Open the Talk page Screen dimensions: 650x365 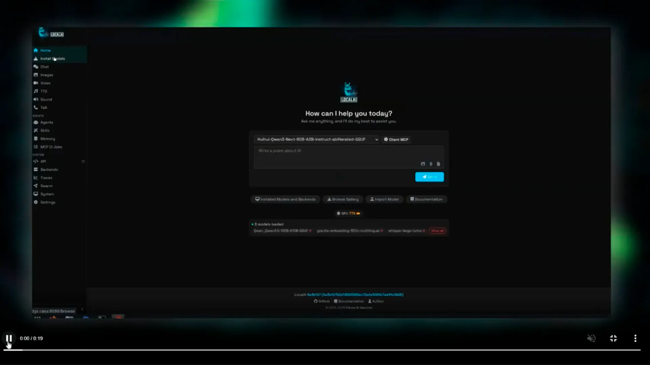point(59,107)
